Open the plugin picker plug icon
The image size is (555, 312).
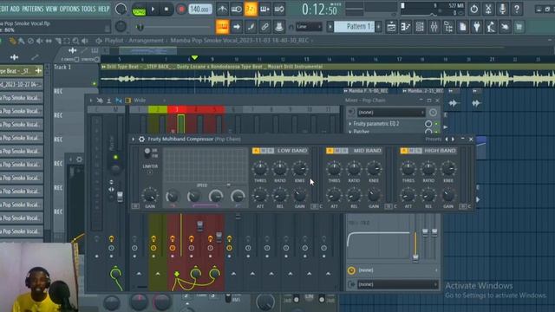tap(477, 27)
